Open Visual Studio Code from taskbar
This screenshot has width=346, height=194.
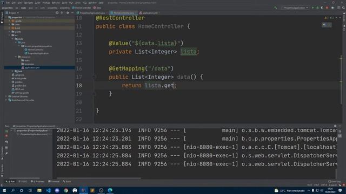(x=48, y=190)
